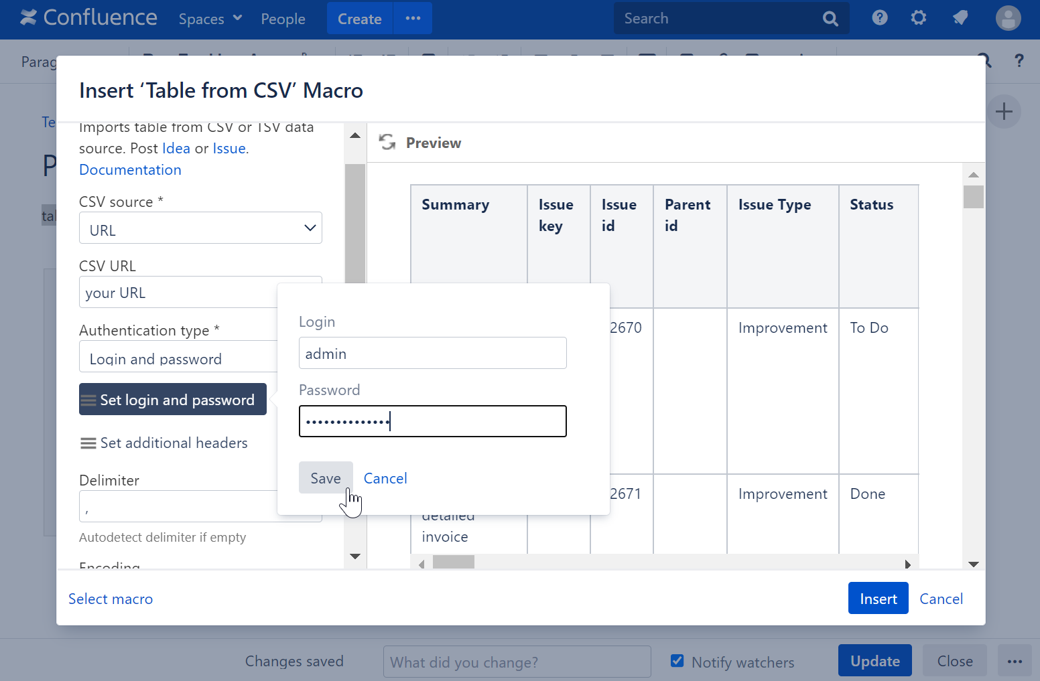Save the login and password

tap(325, 477)
